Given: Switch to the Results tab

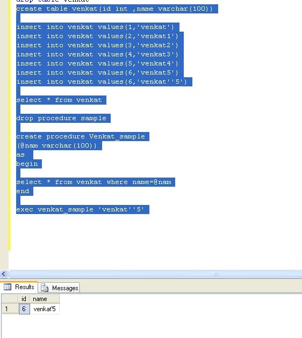Looking at the screenshot, I should (x=19, y=287).
